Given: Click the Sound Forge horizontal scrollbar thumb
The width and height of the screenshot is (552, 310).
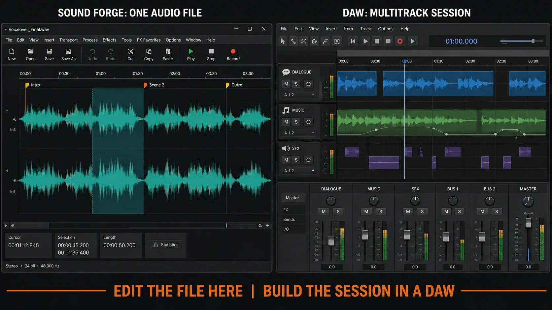Looking at the screenshot, I should point(32,226).
